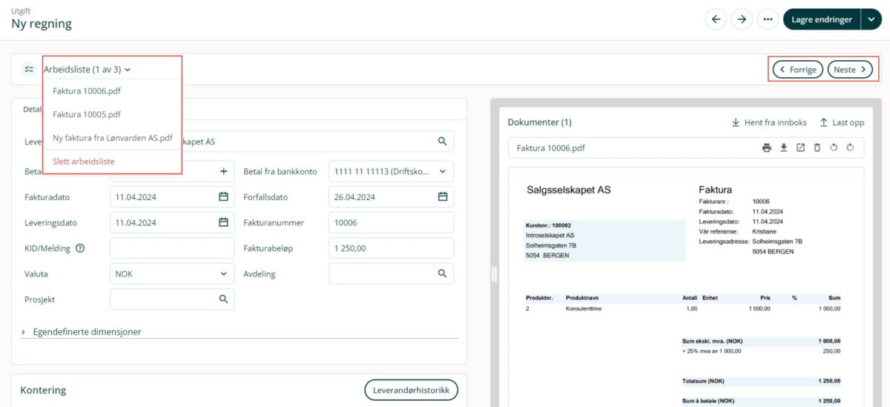Expand the Betal fra bankkonto dropdown
890x407 pixels.
[443, 171]
